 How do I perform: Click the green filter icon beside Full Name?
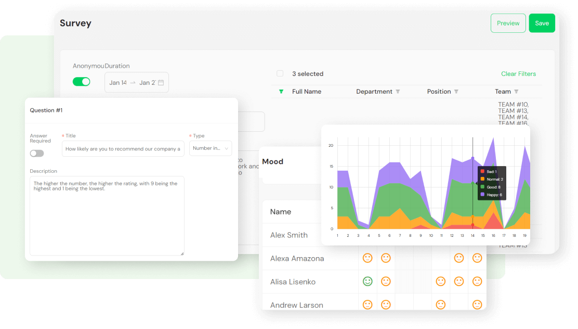(x=281, y=92)
